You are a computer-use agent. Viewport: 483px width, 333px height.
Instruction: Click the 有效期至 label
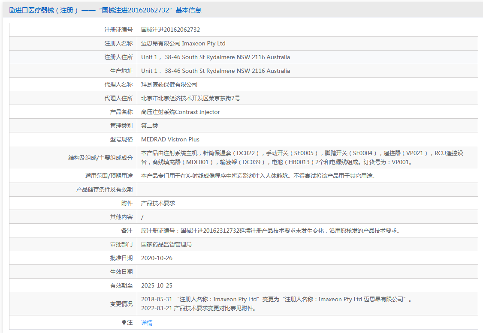click(x=121, y=285)
